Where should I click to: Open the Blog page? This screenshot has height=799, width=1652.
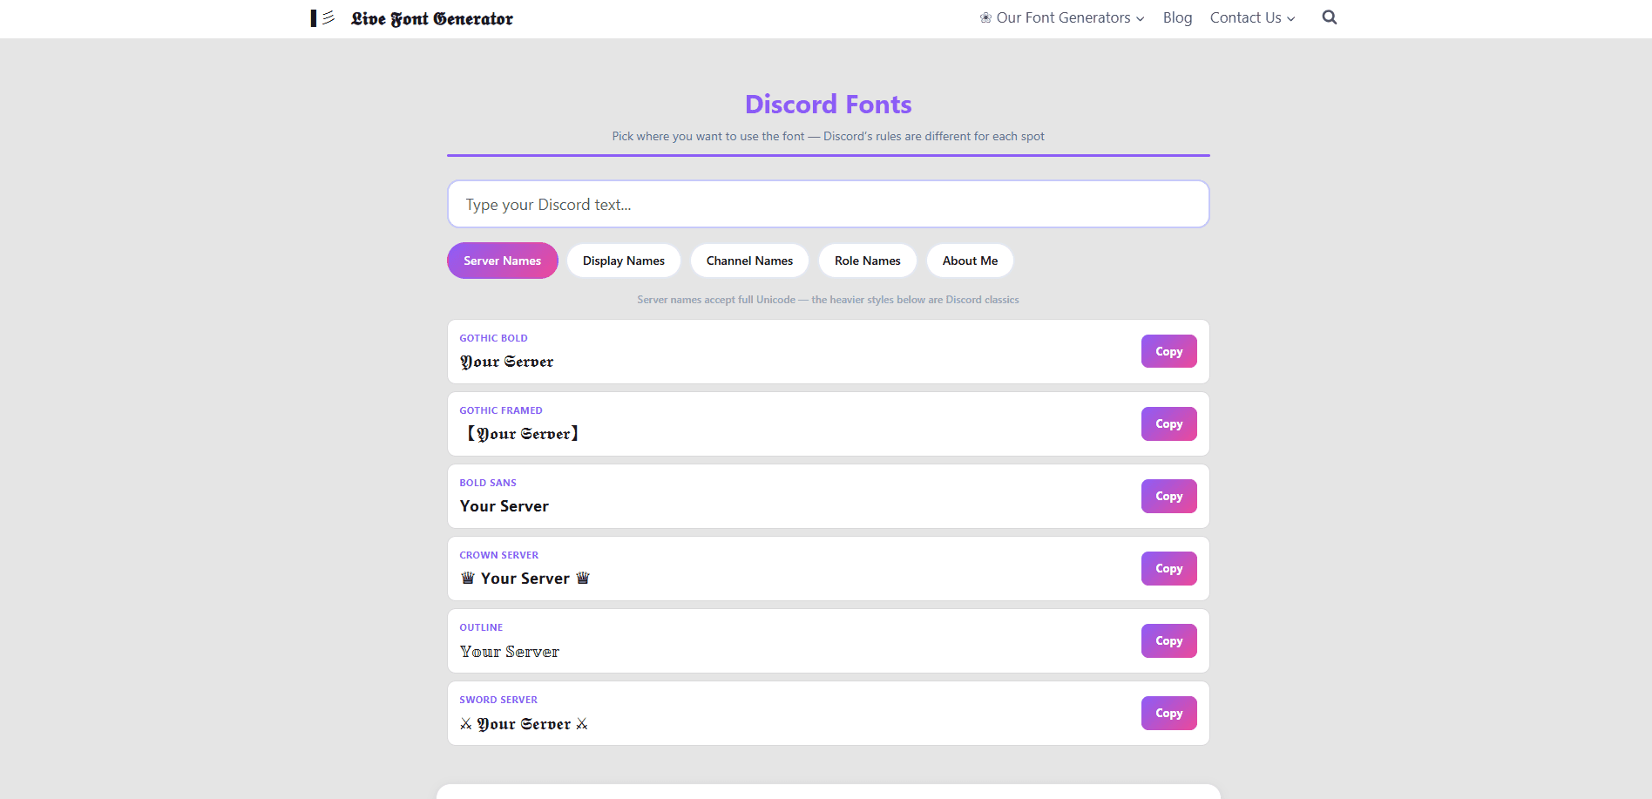pyautogui.click(x=1177, y=17)
